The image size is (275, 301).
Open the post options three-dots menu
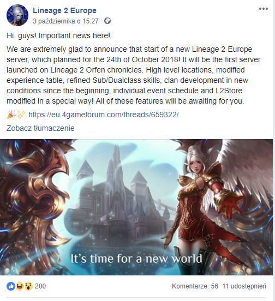click(264, 9)
